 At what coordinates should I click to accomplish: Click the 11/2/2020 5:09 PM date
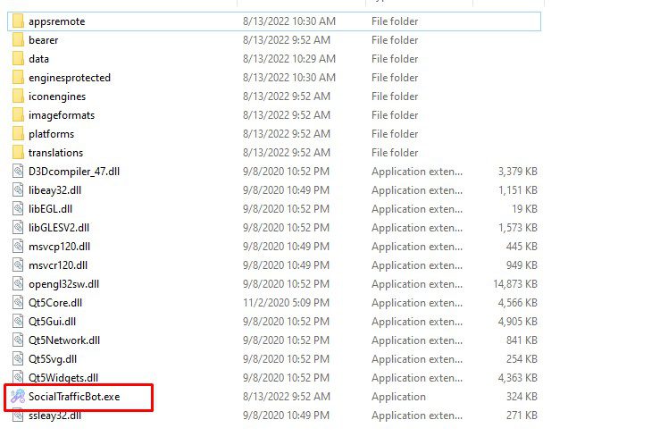(286, 303)
